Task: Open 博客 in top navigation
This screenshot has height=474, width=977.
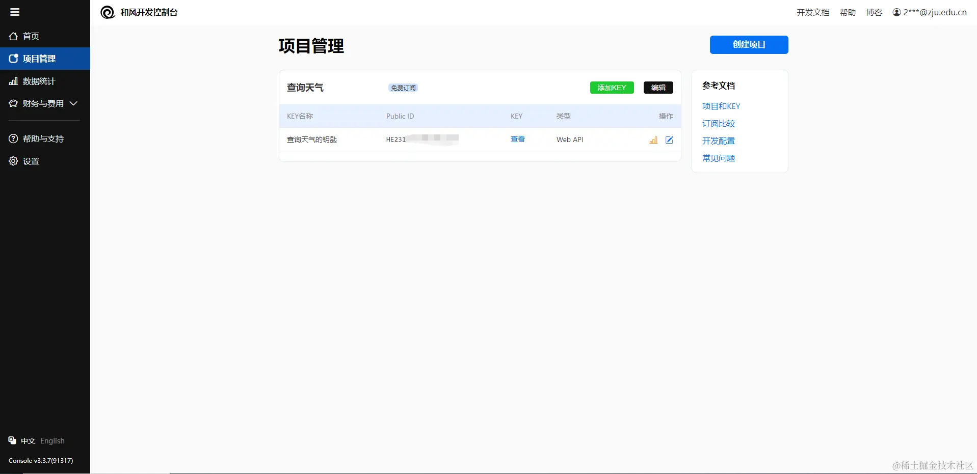Action: [x=874, y=12]
